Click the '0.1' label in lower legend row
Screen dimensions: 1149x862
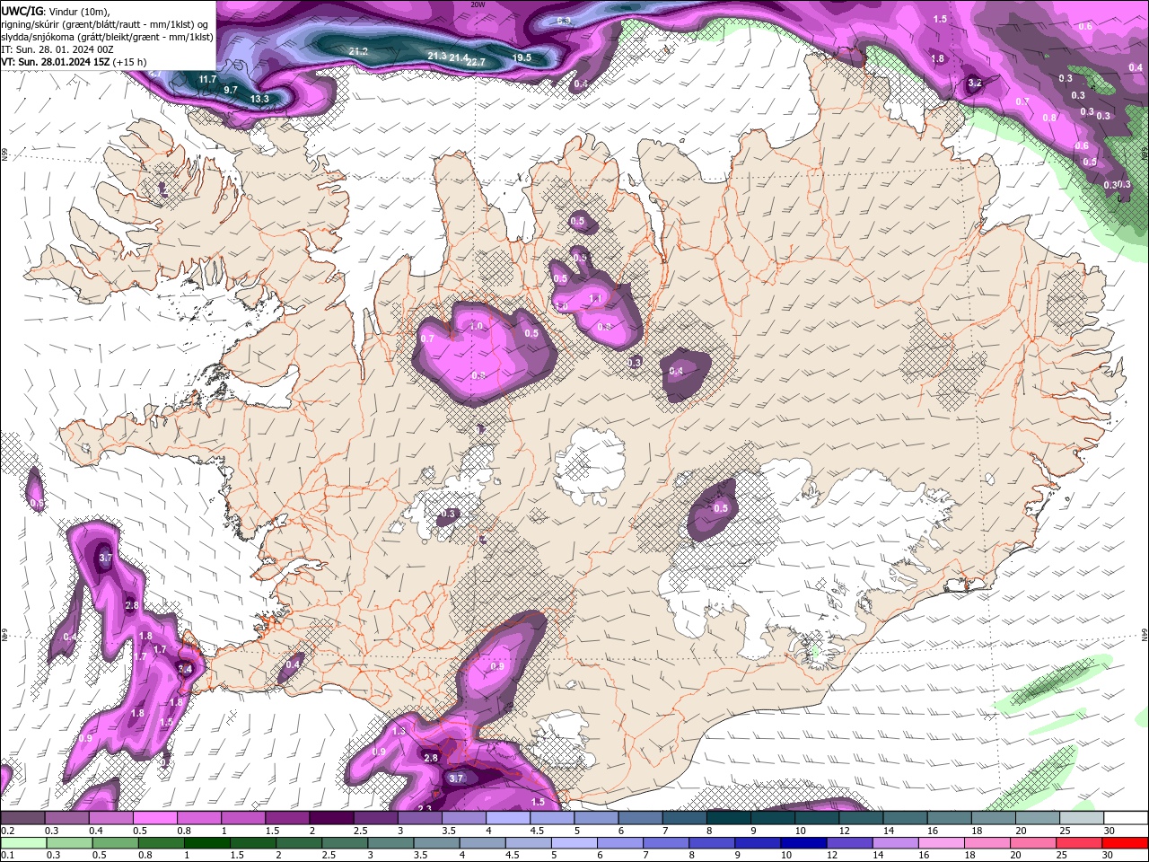point(8,856)
